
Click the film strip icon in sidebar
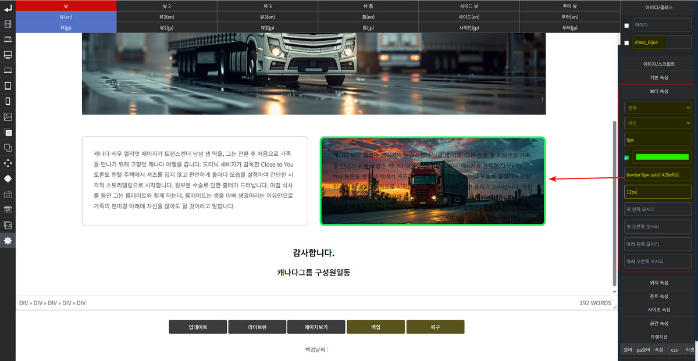coord(8,24)
